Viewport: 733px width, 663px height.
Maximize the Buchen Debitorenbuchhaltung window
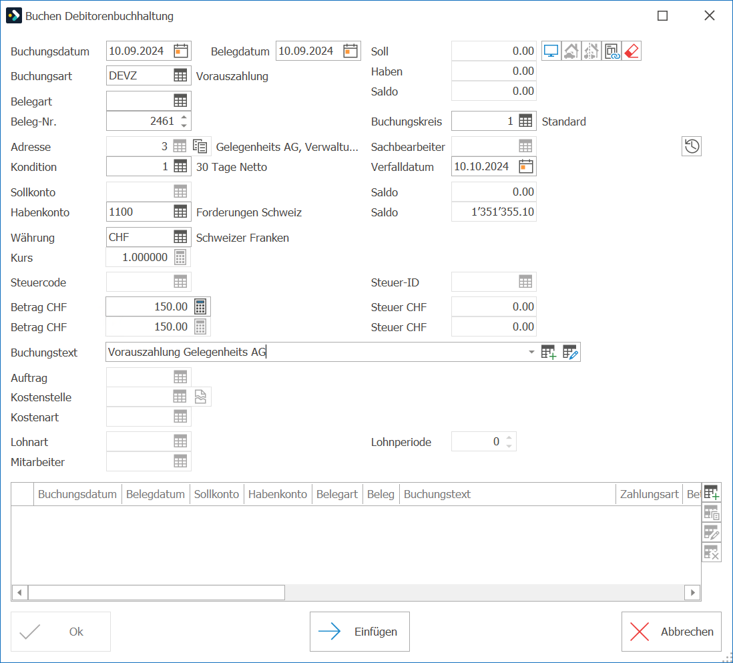click(x=662, y=15)
